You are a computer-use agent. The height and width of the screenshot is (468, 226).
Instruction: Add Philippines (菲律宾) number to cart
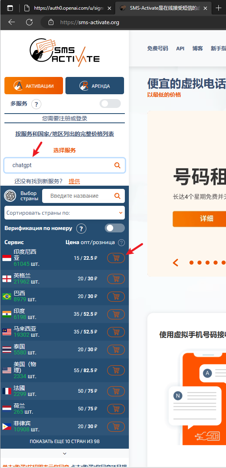(116, 427)
